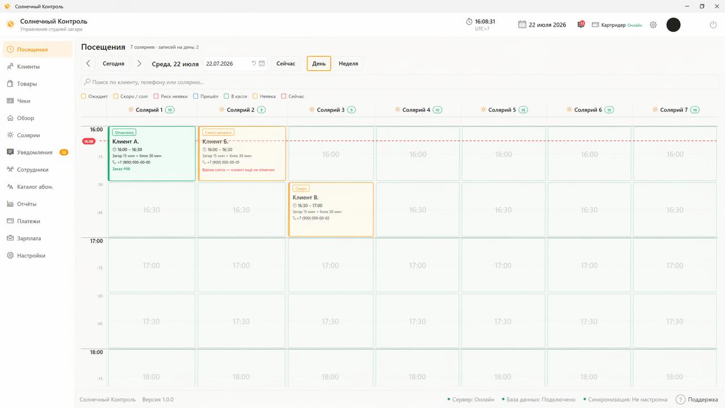This screenshot has width=725, height=408.
Task: Open the dark round user avatar
Action: pyautogui.click(x=673, y=24)
